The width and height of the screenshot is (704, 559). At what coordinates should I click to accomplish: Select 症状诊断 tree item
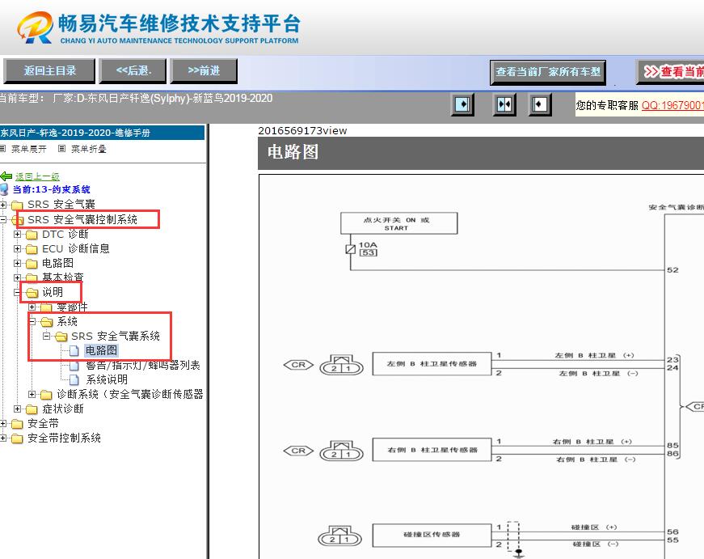[63, 409]
